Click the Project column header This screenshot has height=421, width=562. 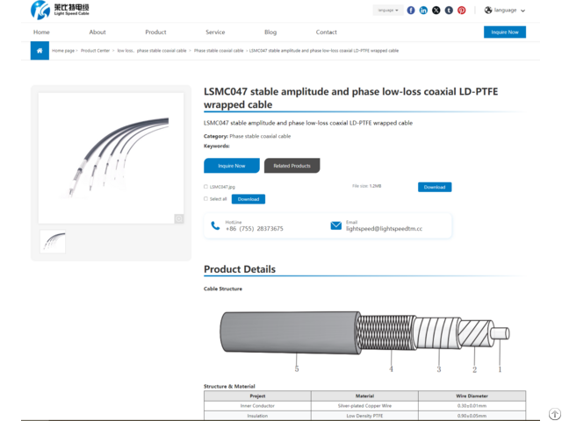pyautogui.click(x=257, y=396)
